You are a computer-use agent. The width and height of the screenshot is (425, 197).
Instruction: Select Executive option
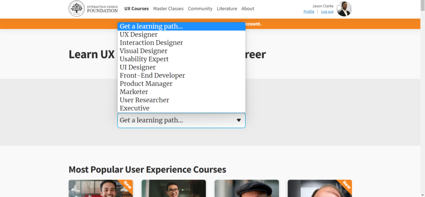tap(181, 108)
